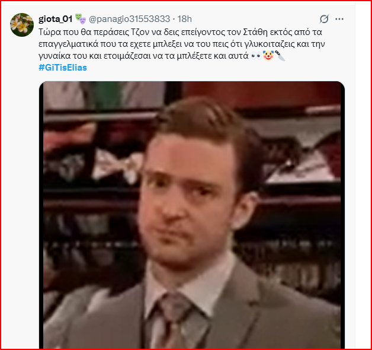
Task: Open the tweet via the 18h timestamp
Action: pyautogui.click(x=185, y=19)
